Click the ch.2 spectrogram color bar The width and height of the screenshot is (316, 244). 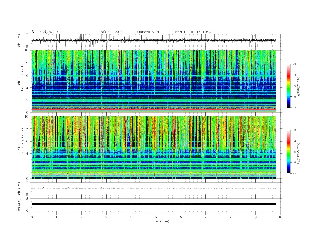[x=289, y=152]
